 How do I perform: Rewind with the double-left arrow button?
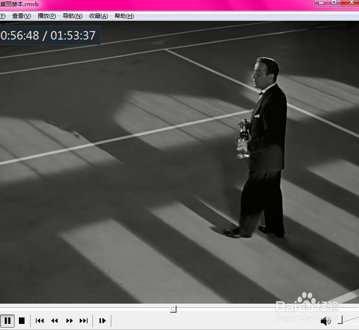coord(55,321)
